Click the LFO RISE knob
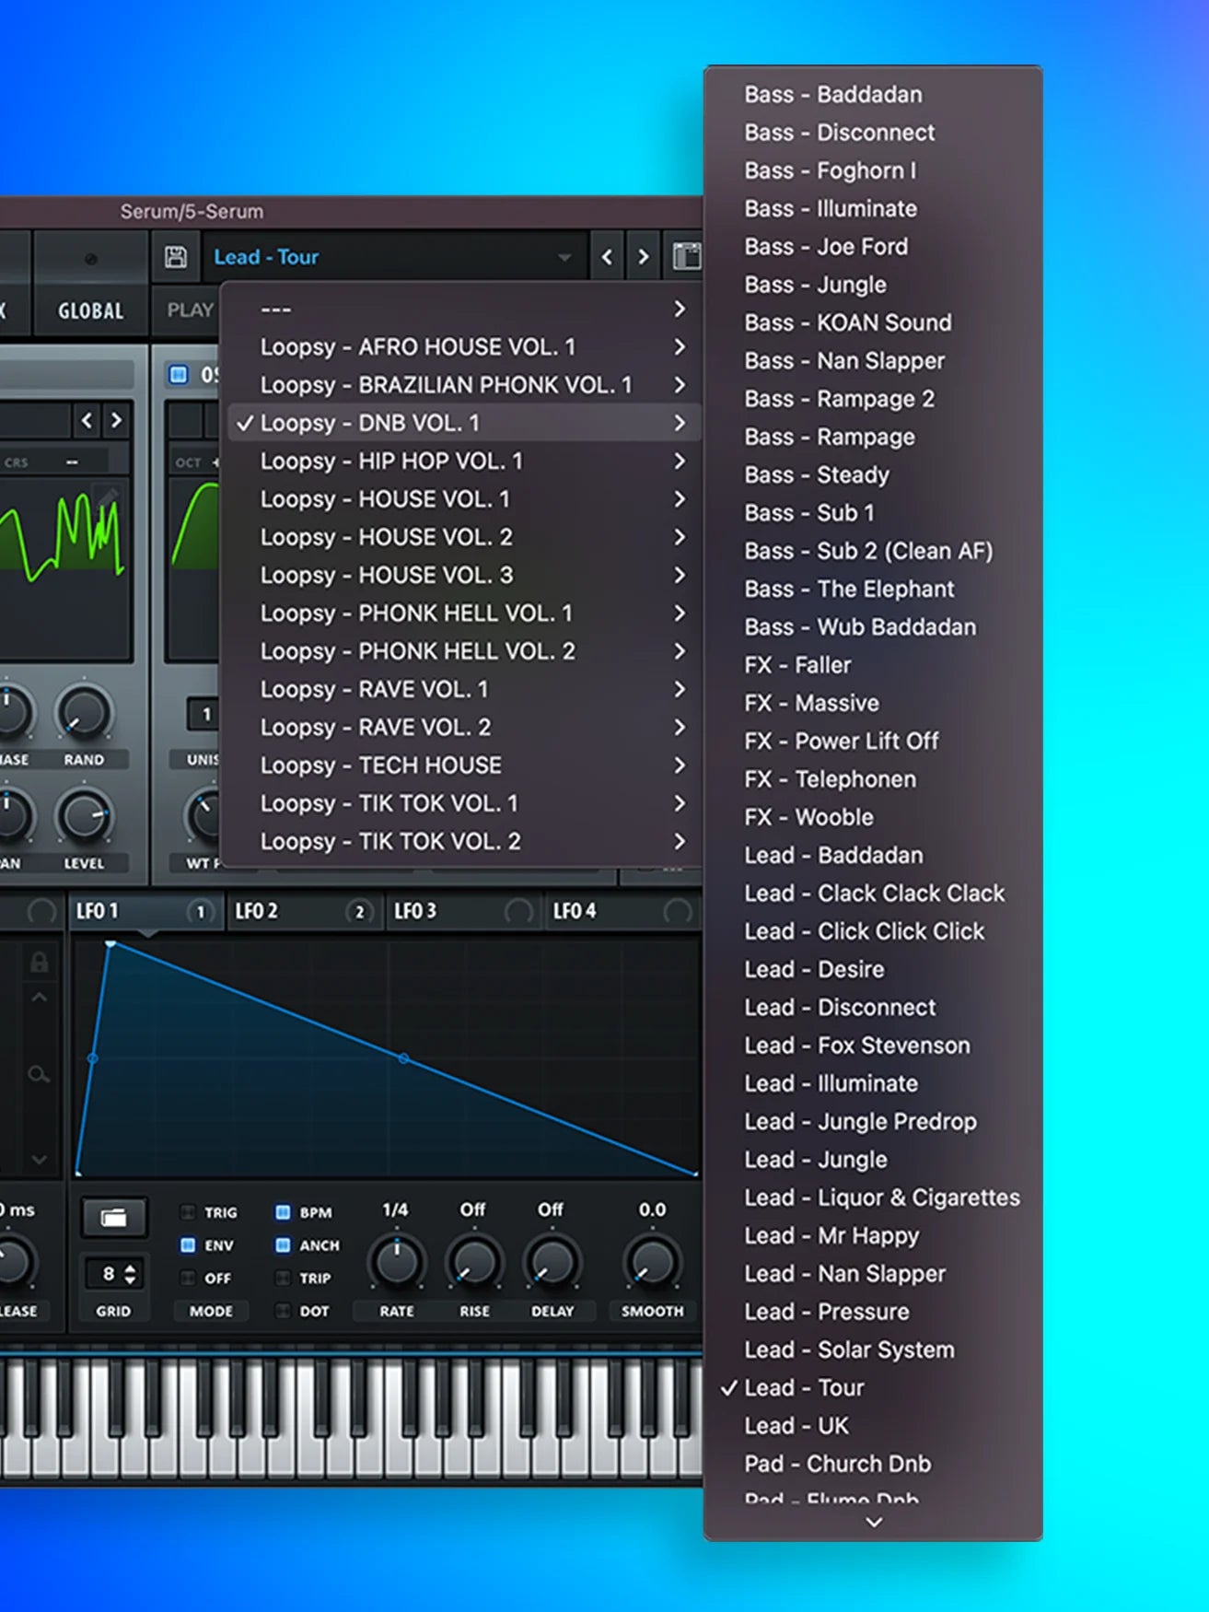This screenshot has width=1209, height=1612. pyautogui.click(x=474, y=1262)
